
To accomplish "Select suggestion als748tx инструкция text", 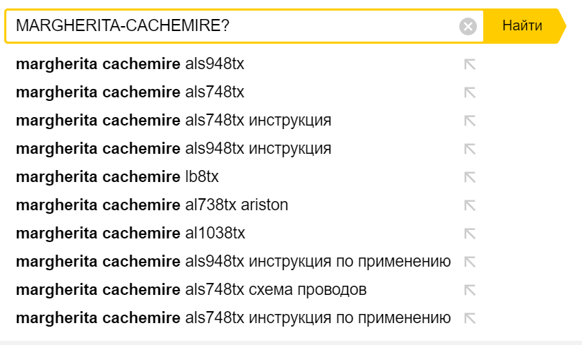I will pos(174,121).
